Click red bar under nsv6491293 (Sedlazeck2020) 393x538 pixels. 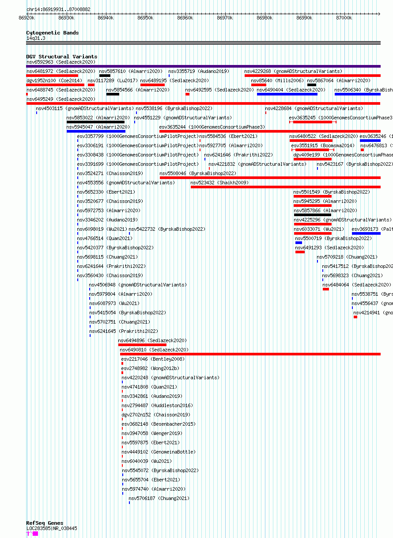[x=300, y=252]
